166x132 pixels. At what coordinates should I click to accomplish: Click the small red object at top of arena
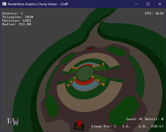point(90,49)
